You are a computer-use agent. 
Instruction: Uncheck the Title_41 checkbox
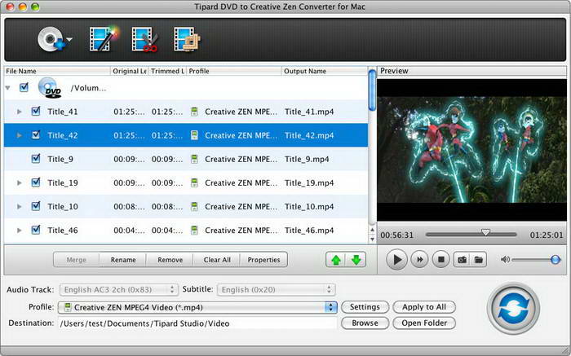coord(36,111)
